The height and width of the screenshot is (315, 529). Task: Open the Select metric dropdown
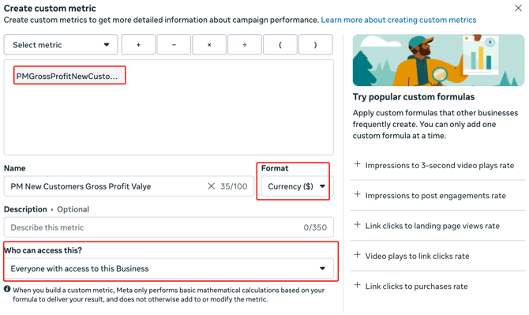click(x=61, y=44)
